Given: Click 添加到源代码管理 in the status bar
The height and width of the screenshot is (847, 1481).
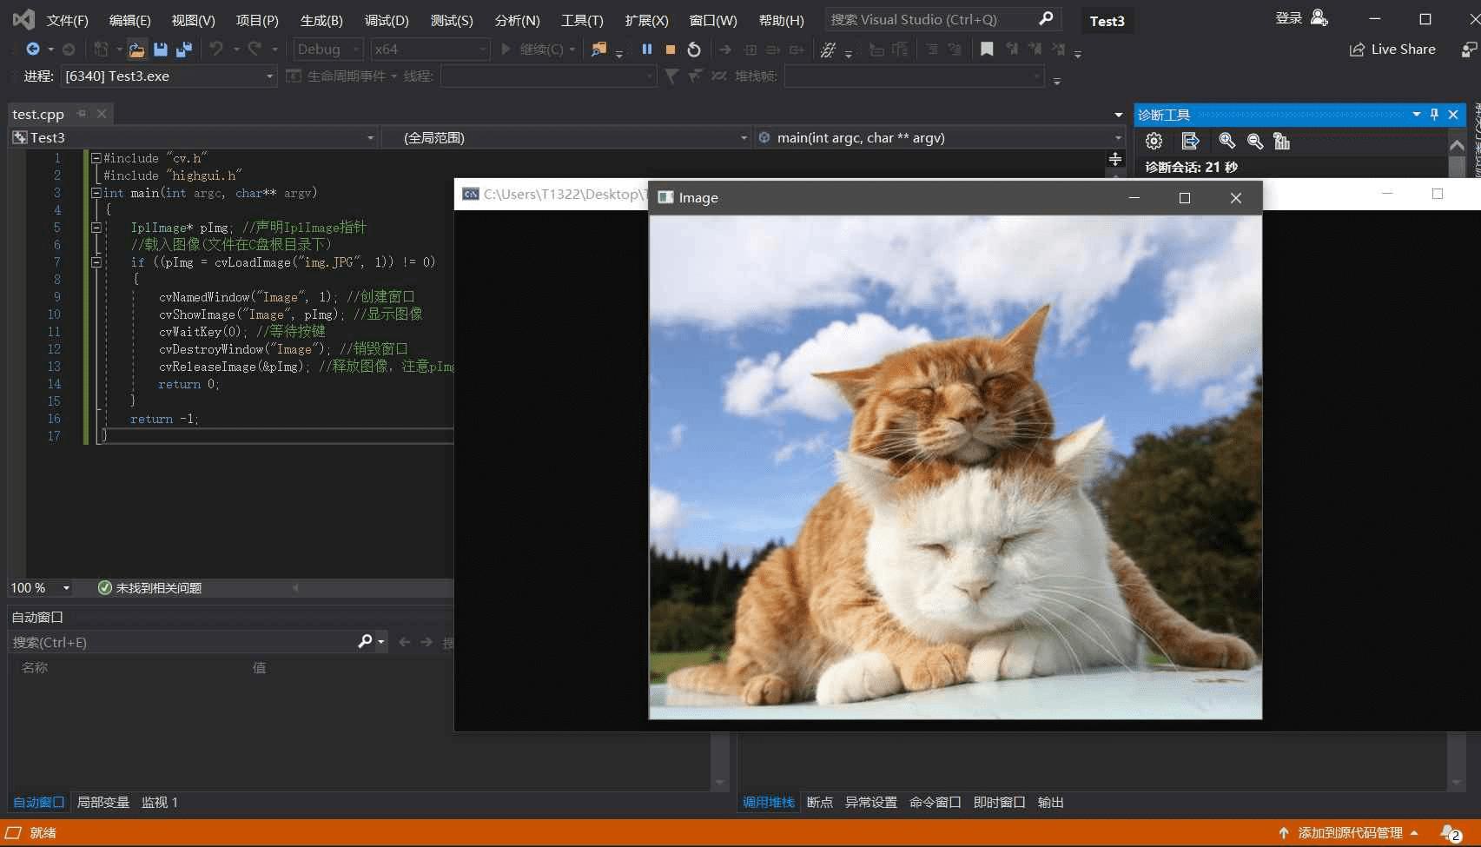Looking at the screenshot, I should [1349, 833].
